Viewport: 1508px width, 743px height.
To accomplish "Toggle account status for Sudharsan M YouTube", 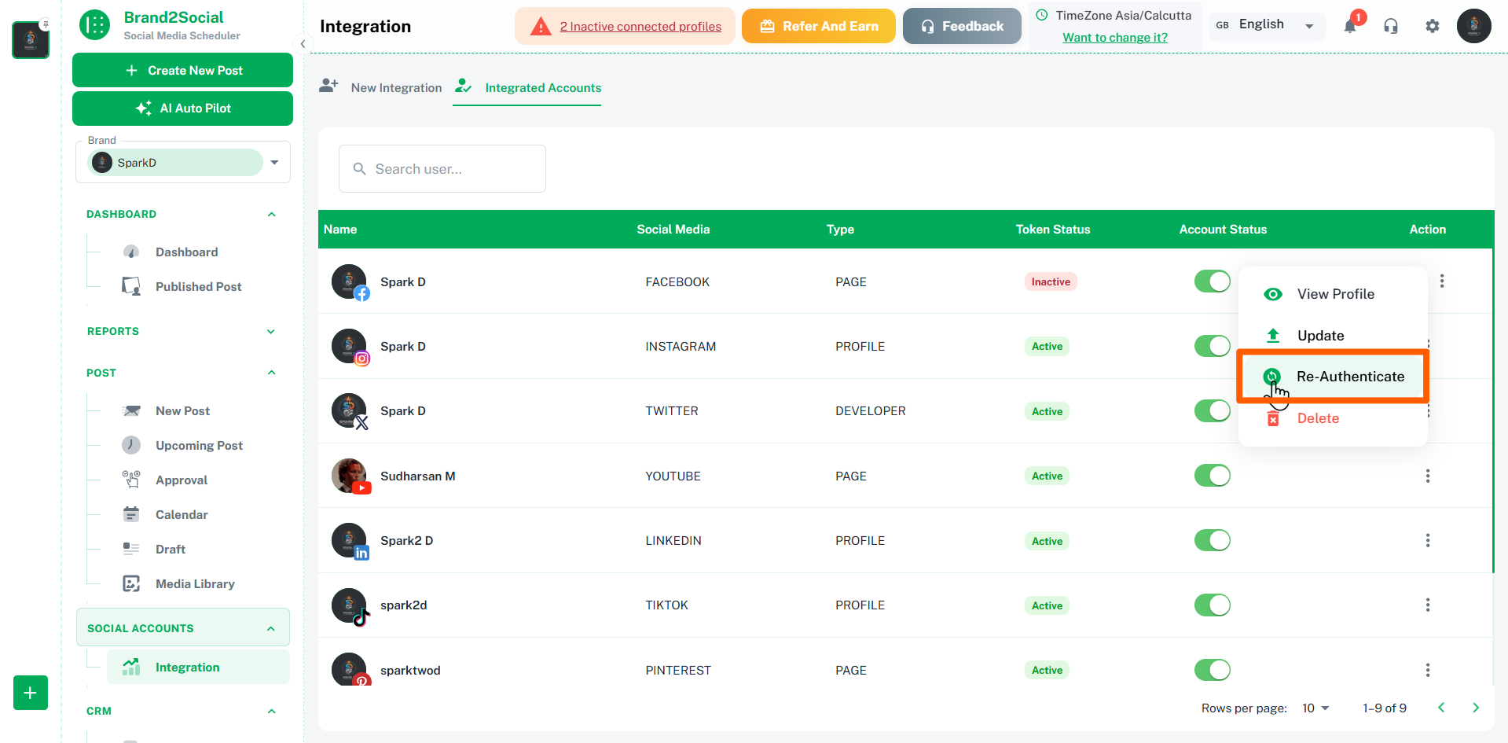I will [1213, 475].
